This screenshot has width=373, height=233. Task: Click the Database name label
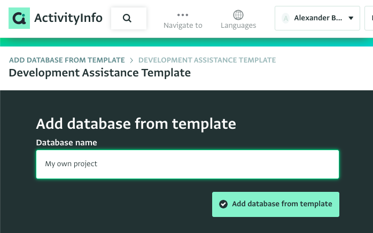coord(67,143)
